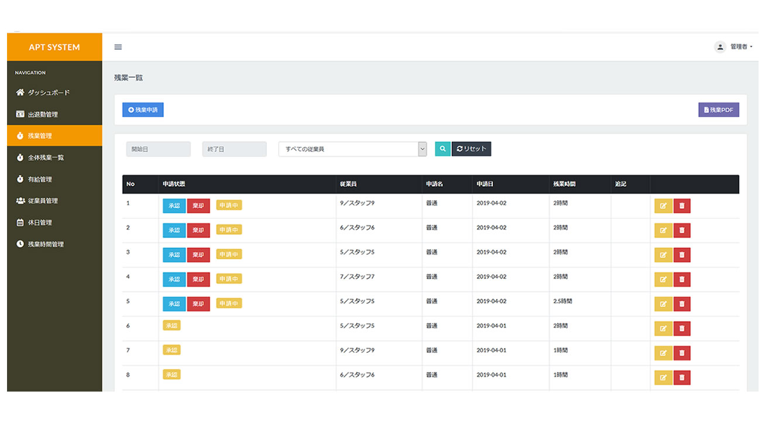Click the edit icon in row 1

pos(663,206)
